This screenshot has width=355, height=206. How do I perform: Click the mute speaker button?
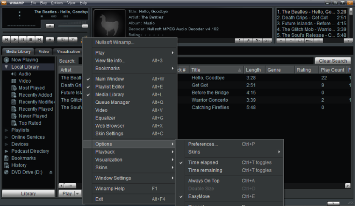pyautogui.click(x=50, y=26)
